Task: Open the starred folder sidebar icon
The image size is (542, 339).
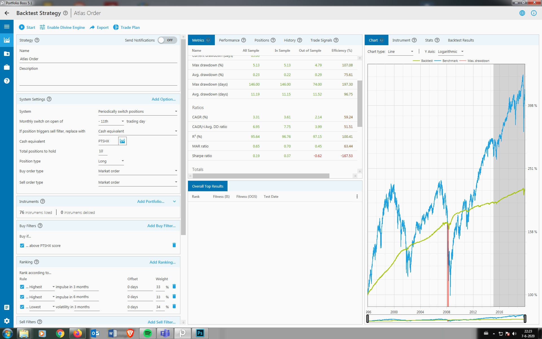Action: [x=7, y=54]
